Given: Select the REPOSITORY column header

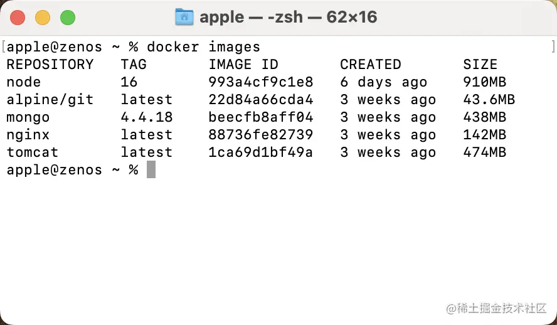Looking at the screenshot, I should click(x=50, y=64).
